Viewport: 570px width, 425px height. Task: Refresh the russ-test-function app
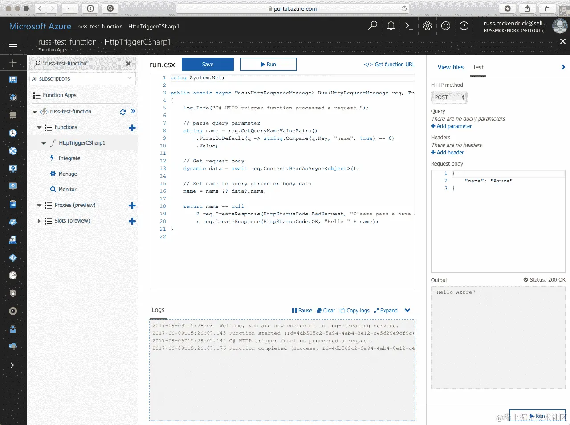[123, 112]
